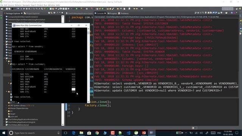Open the OneToManyApplication/pom editor tab
The width and height of the screenshot is (242, 136).
pos(79,14)
